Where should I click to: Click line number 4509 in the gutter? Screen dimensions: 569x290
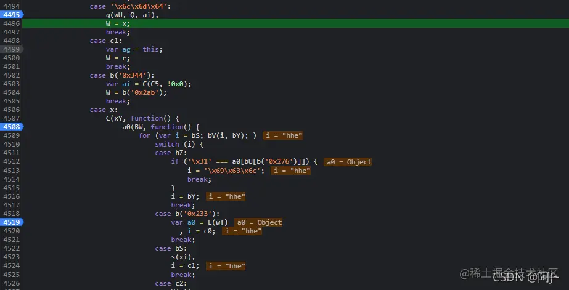point(12,135)
